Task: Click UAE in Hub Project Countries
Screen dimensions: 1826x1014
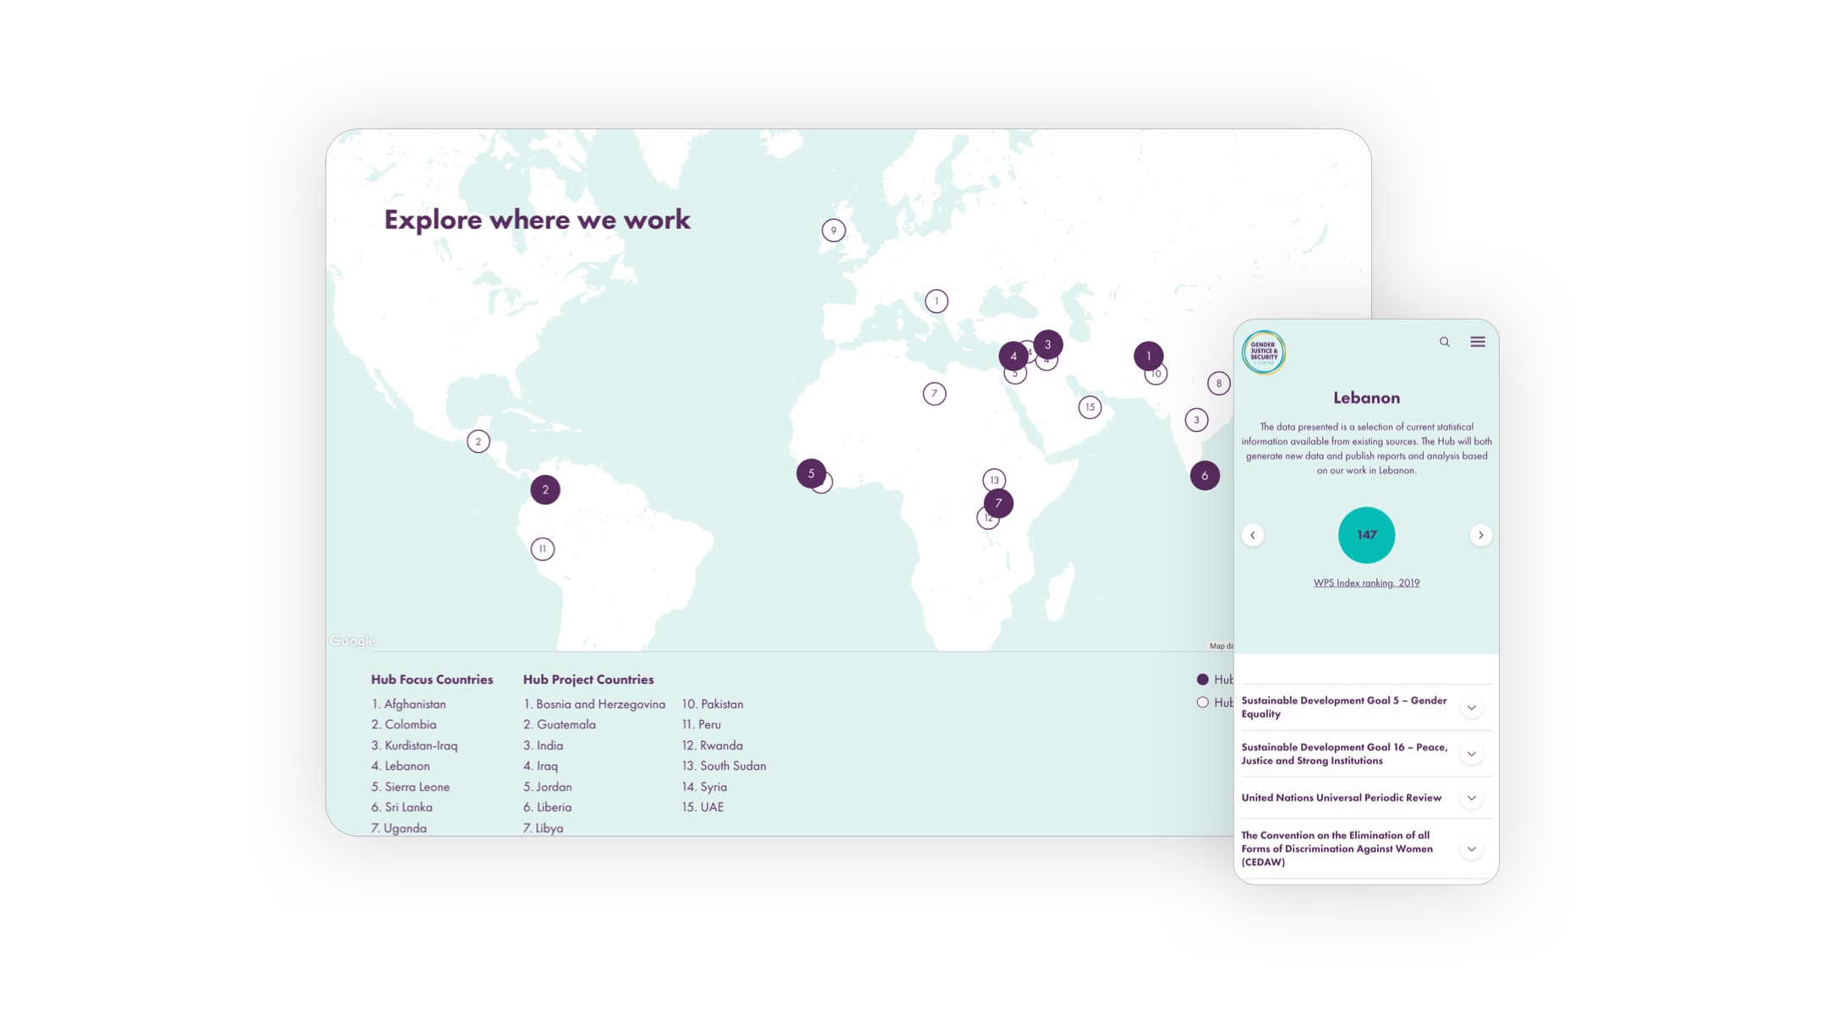Action: click(x=703, y=808)
